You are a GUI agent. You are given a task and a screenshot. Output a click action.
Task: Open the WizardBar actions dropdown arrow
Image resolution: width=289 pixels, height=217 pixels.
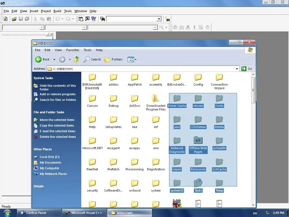coord(166,27)
